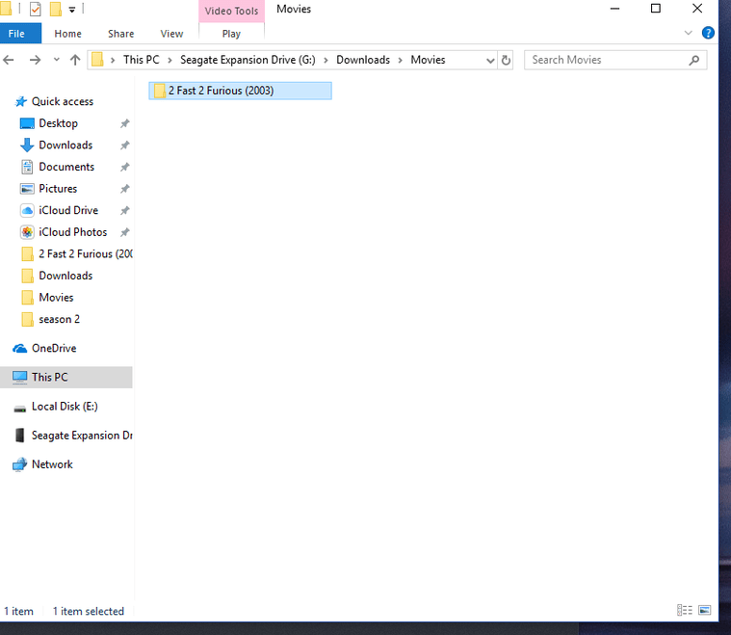Select OneDrive in navigation pane
This screenshot has height=635, width=731.
coord(54,348)
